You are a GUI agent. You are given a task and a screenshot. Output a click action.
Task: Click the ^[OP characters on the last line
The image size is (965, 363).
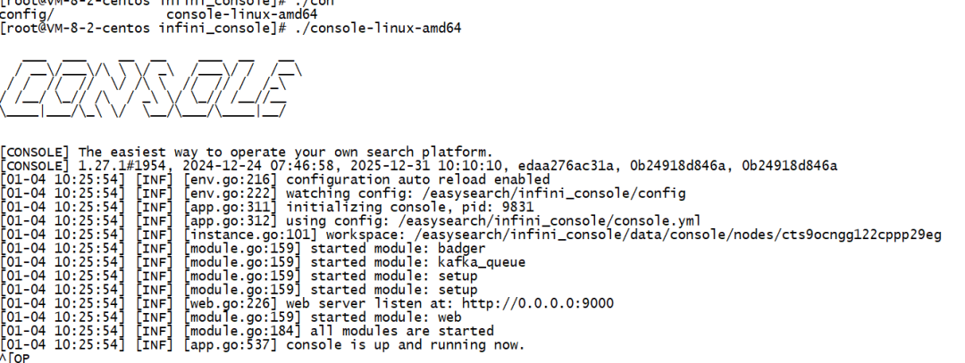point(16,359)
